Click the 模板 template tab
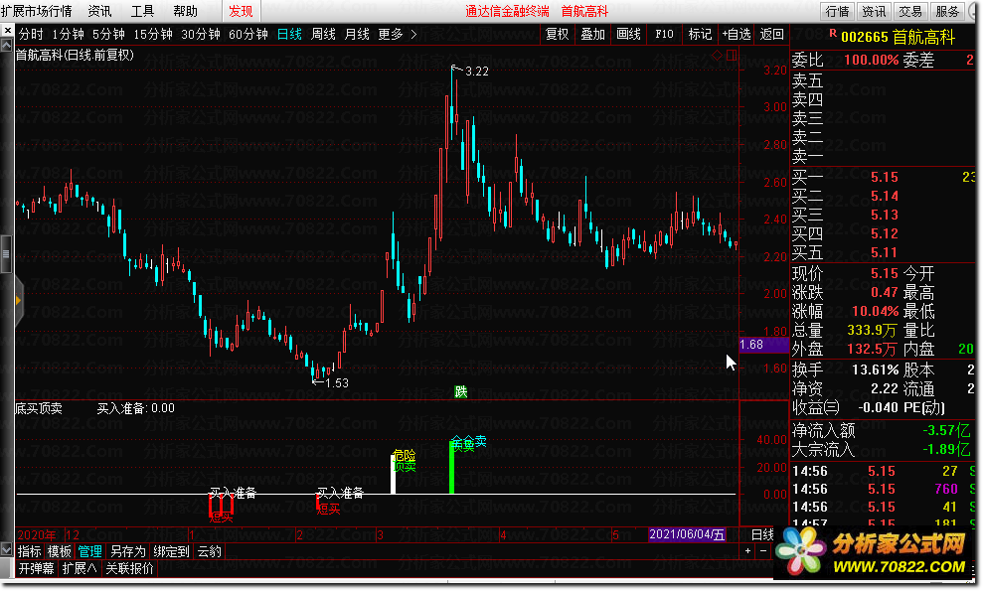 point(60,551)
